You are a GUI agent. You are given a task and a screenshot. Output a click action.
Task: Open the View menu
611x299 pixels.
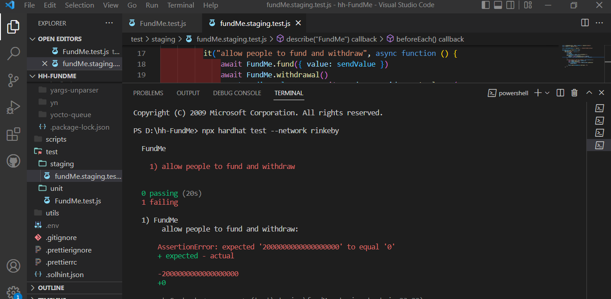click(111, 5)
